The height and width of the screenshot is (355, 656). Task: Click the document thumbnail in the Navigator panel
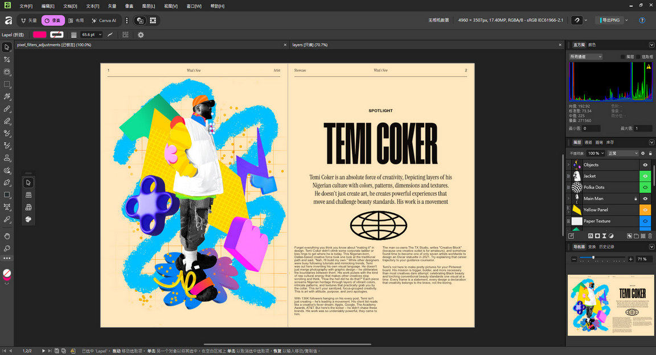pyautogui.click(x=610, y=306)
